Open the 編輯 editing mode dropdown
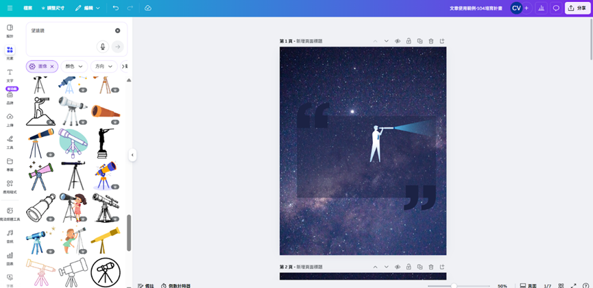The image size is (593, 288). point(88,8)
